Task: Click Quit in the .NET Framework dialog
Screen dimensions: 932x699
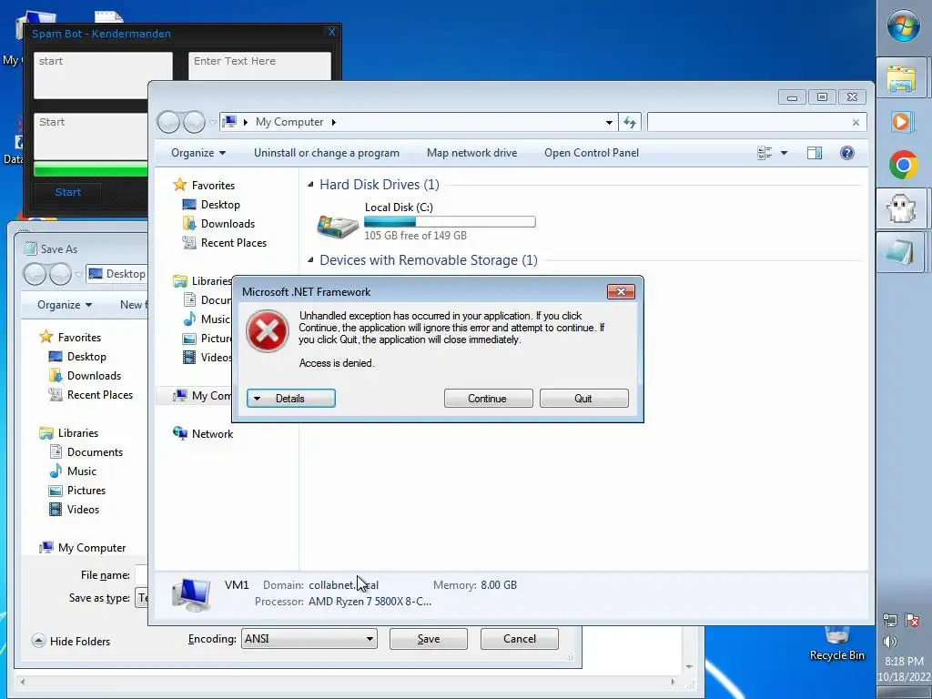Action: tap(583, 399)
